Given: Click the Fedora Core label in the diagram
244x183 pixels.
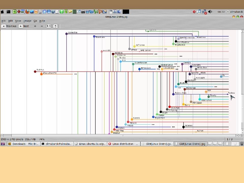Looking at the screenshot, I should click(x=180, y=93).
